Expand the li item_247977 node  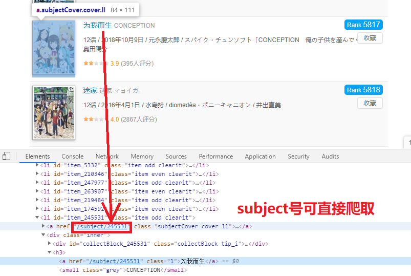37,182
